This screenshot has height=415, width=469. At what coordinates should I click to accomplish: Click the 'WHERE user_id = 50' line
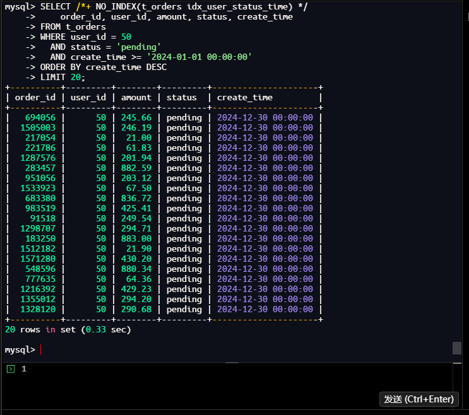point(86,37)
